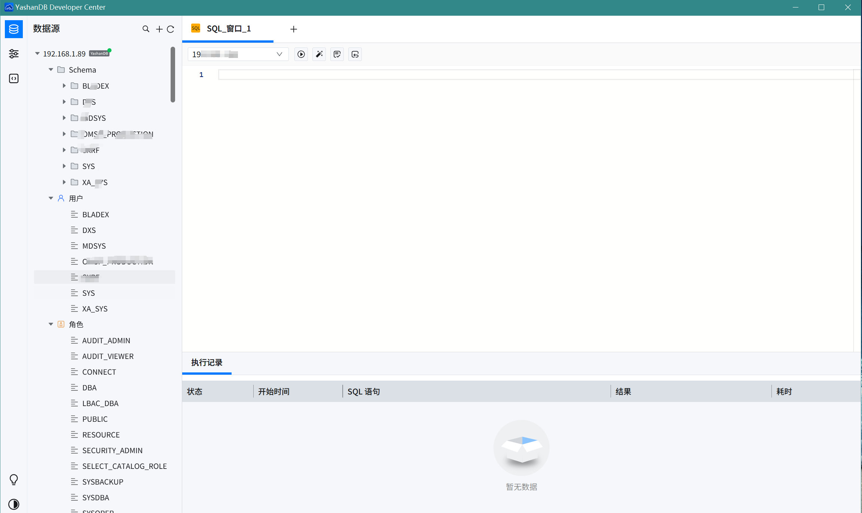Collapse the Schema folder

(51, 70)
